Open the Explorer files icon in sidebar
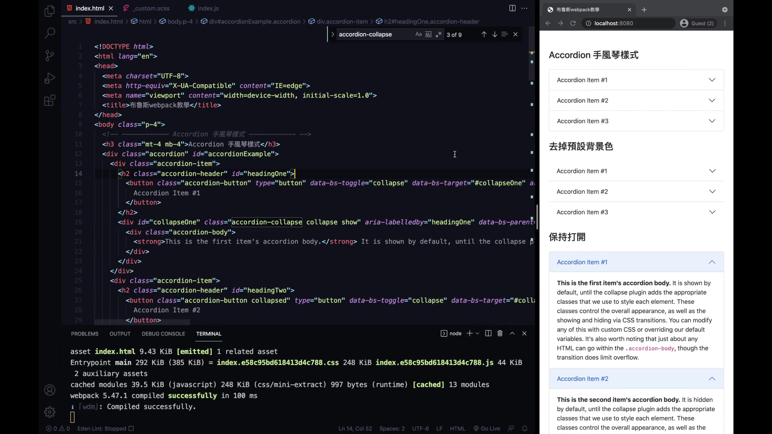Viewport: 772px width, 434px height. point(49,11)
